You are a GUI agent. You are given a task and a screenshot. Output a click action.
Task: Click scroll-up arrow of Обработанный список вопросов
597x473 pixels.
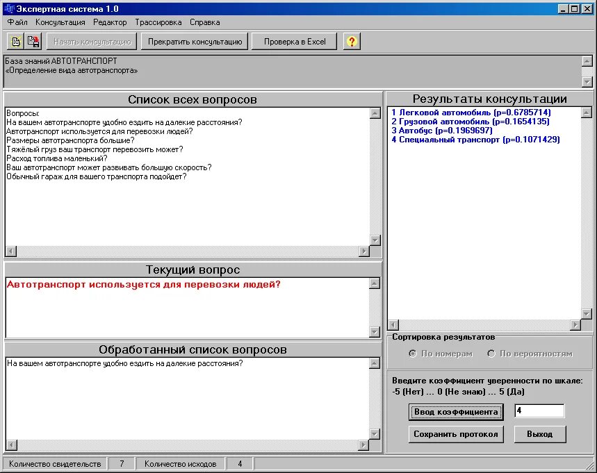(x=375, y=363)
